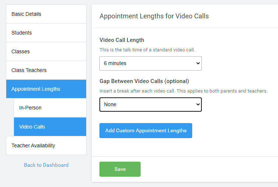
Task: Click the Appointment Lengths for Video Calls heading
Action: 154,16
